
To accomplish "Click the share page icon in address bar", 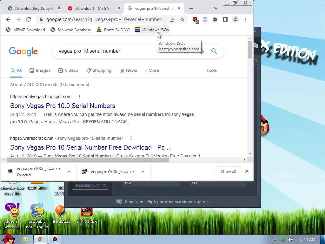I will pos(172,19).
